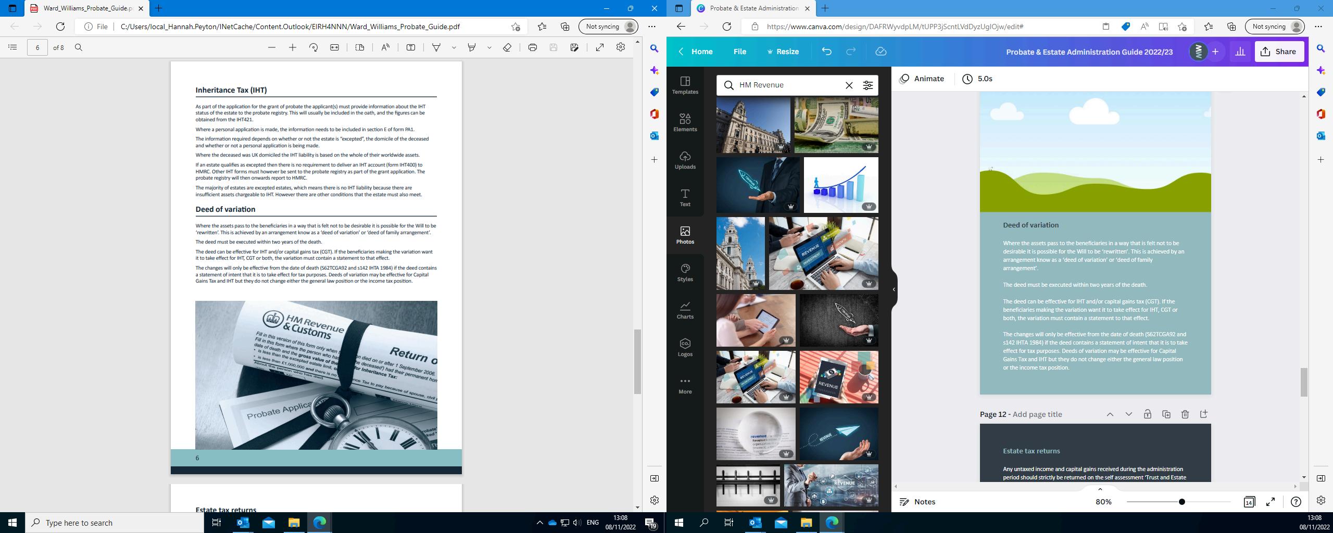Click the Animate button
The width and height of the screenshot is (1333, 533).
922,79
